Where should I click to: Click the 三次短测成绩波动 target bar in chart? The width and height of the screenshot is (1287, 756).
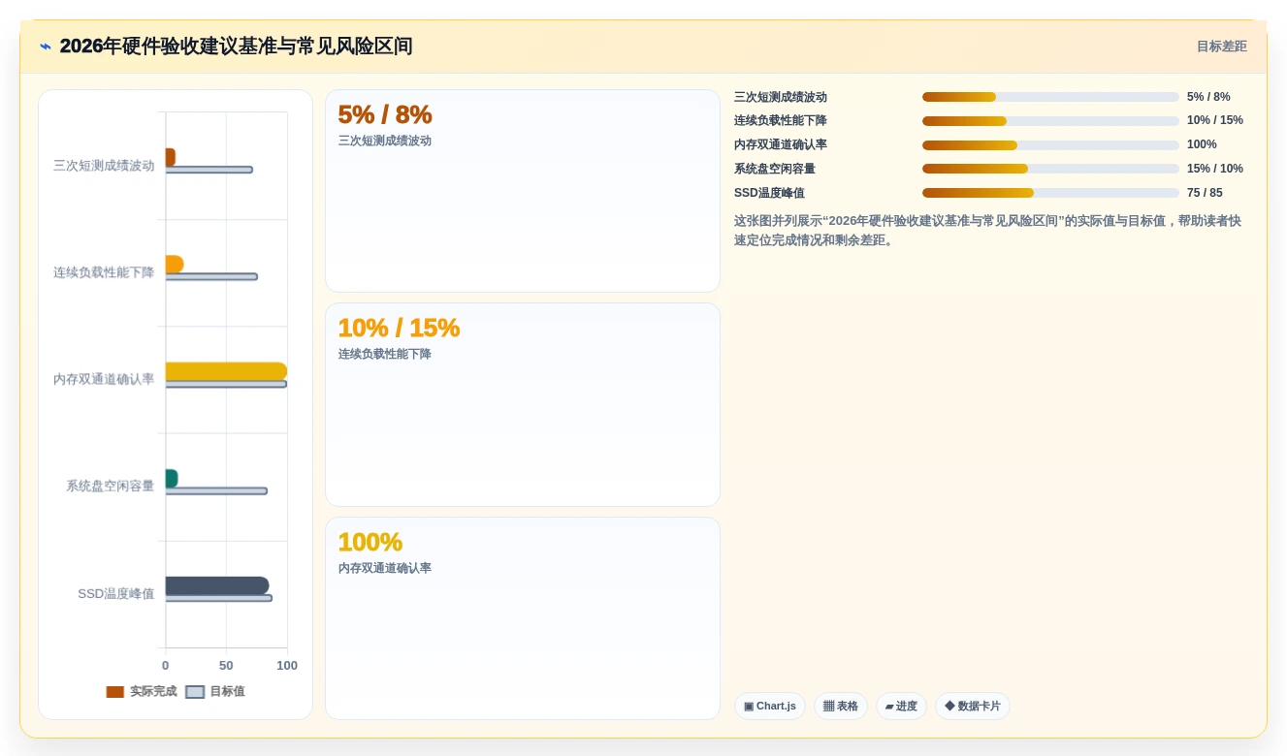coord(209,170)
